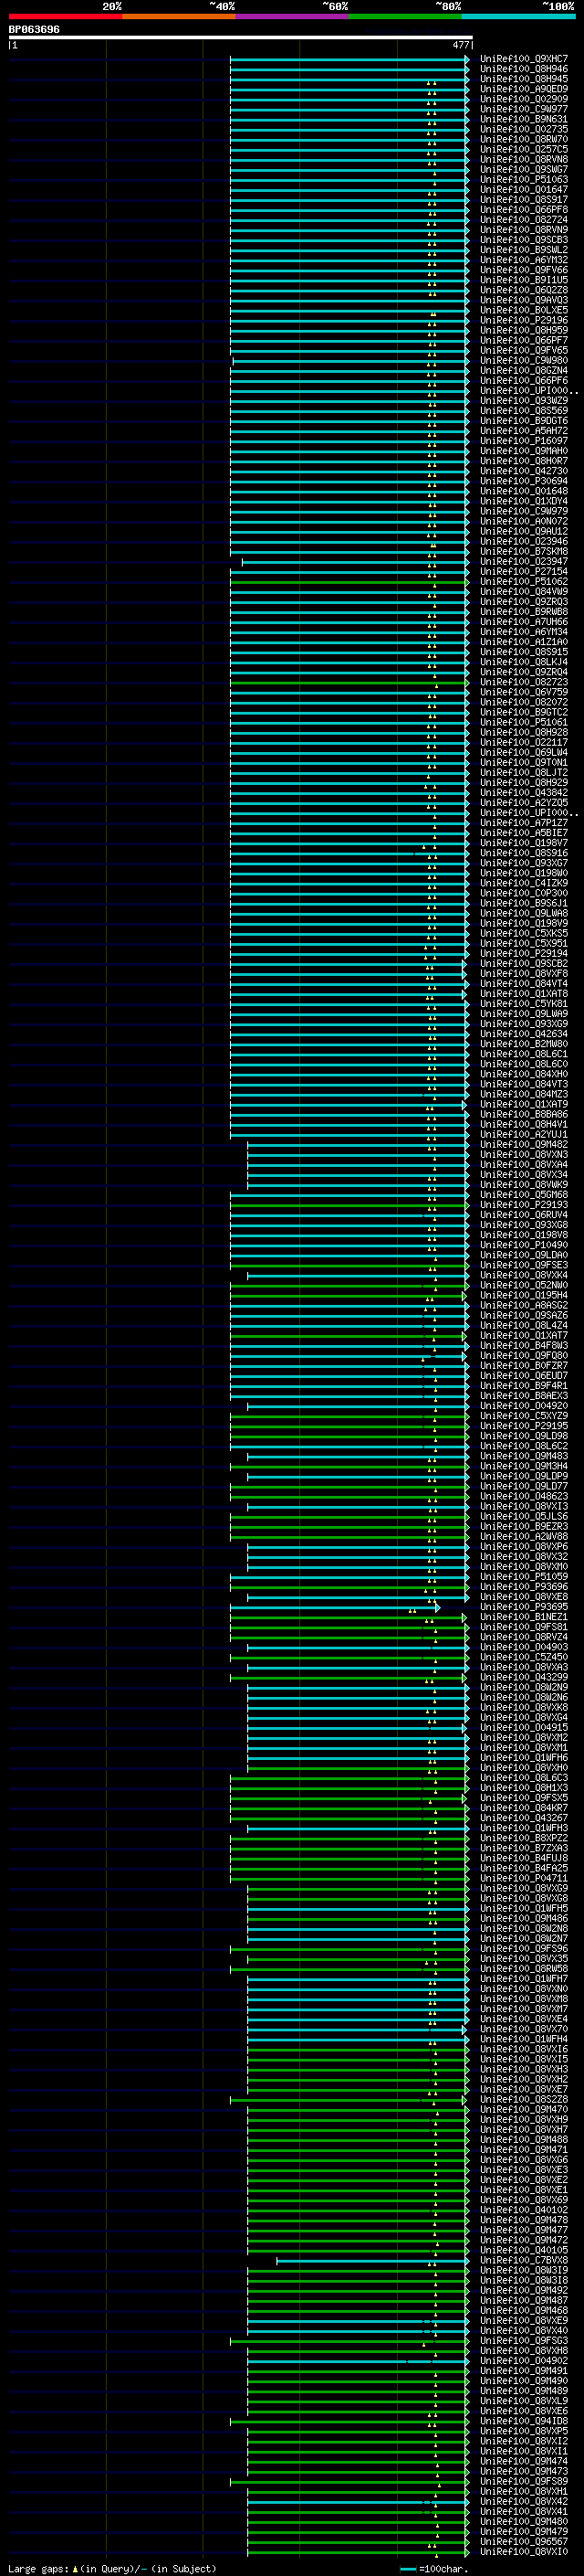Select hit label UniRef100_Q9FQ80

(524, 1356)
